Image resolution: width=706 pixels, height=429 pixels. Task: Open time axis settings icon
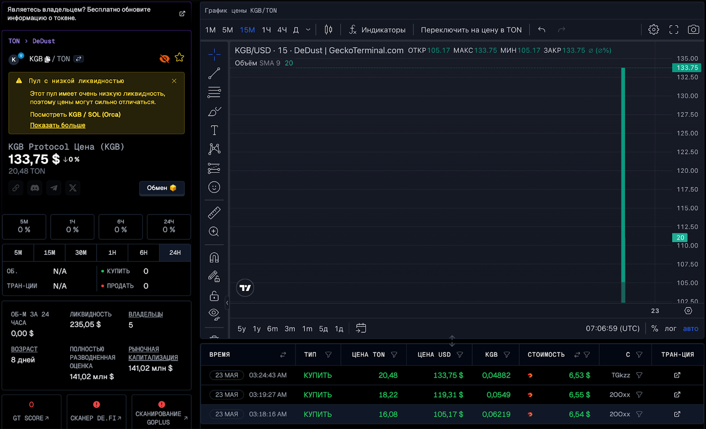click(688, 311)
